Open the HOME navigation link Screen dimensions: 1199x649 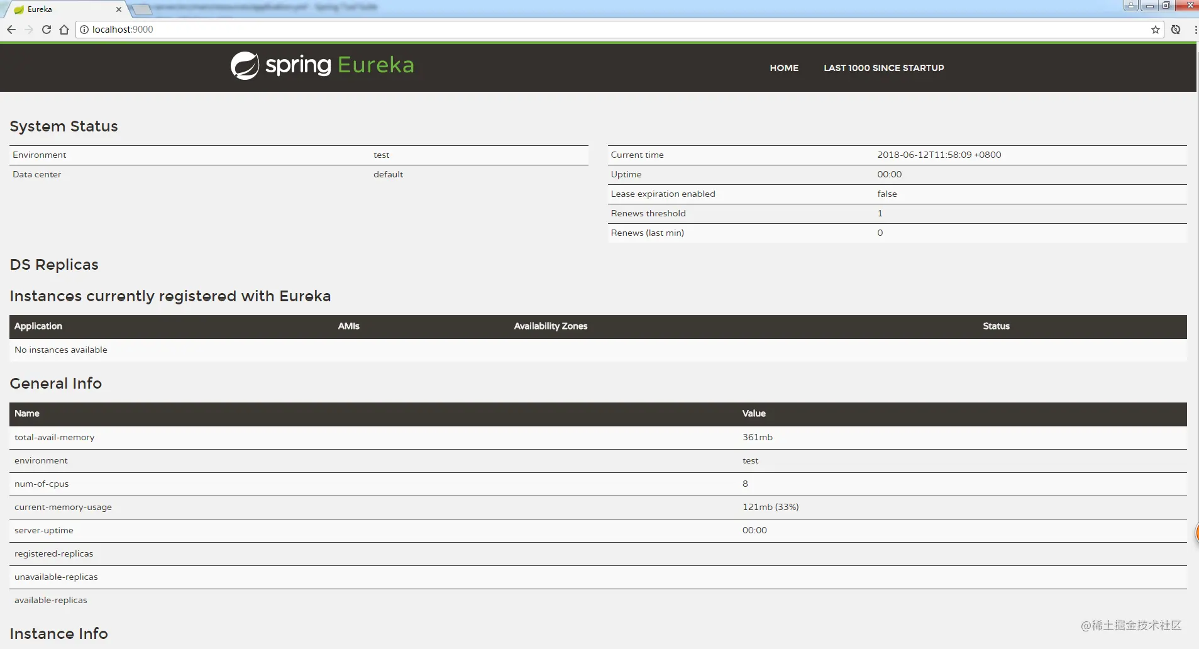click(784, 68)
